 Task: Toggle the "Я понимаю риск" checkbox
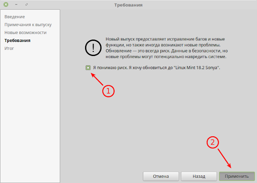pos(88,68)
